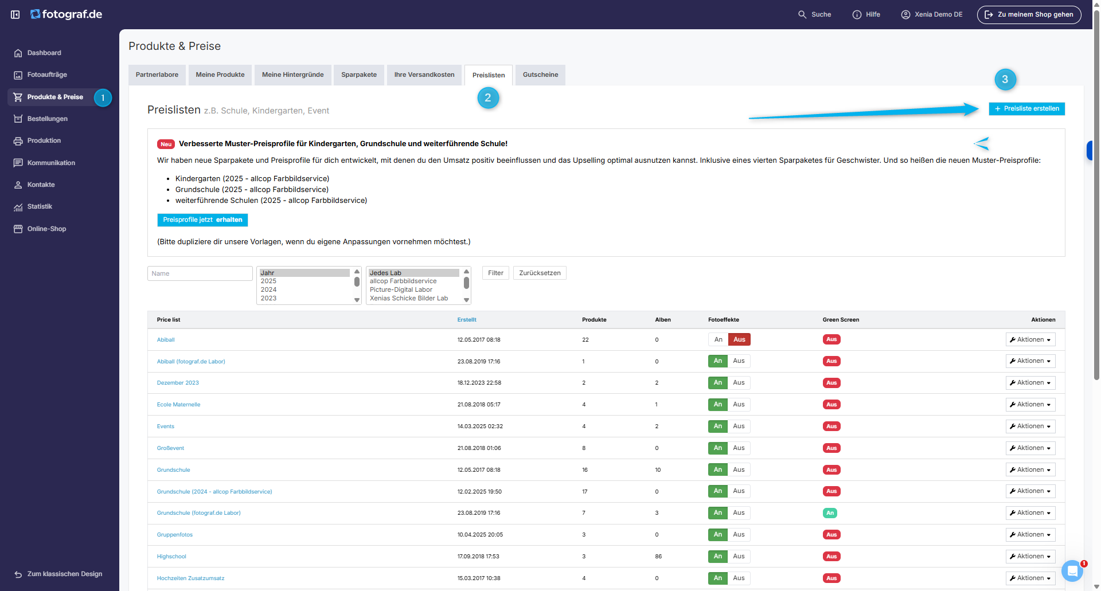The height and width of the screenshot is (591, 1101).
Task: Turn Fotoeffekte An for Abiball row
Action: (x=718, y=339)
